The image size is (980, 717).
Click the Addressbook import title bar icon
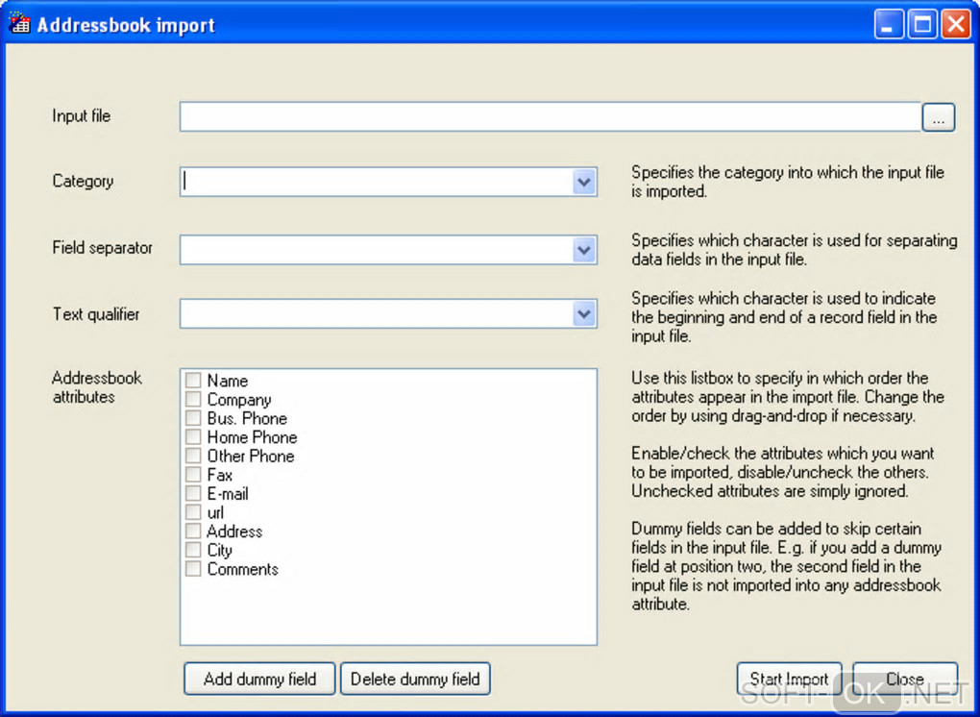click(19, 23)
